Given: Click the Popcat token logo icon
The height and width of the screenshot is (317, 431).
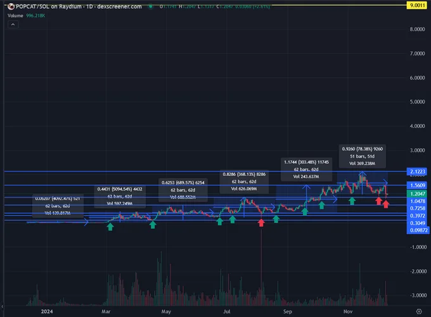Looking at the screenshot, I should point(11,6).
